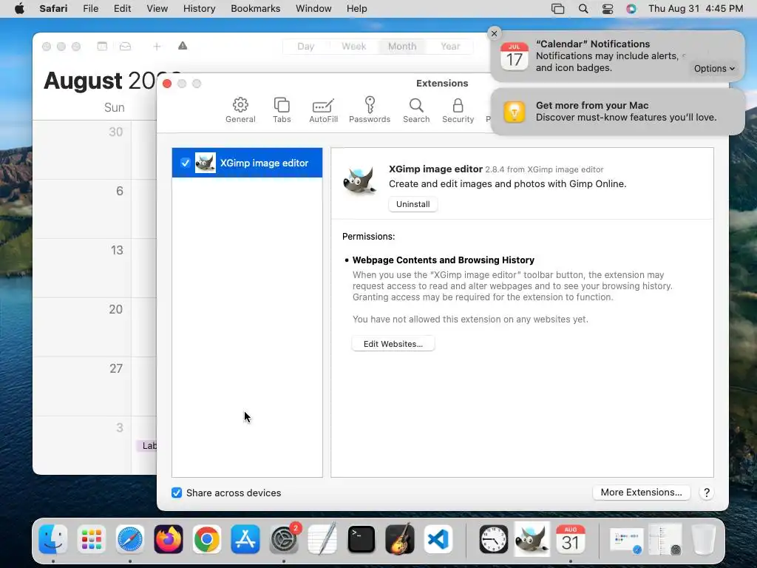Switch to AutoFill preferences

tap(323, 110)
